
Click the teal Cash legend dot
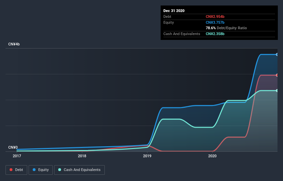pyautogui.click(x=60, y=170)
